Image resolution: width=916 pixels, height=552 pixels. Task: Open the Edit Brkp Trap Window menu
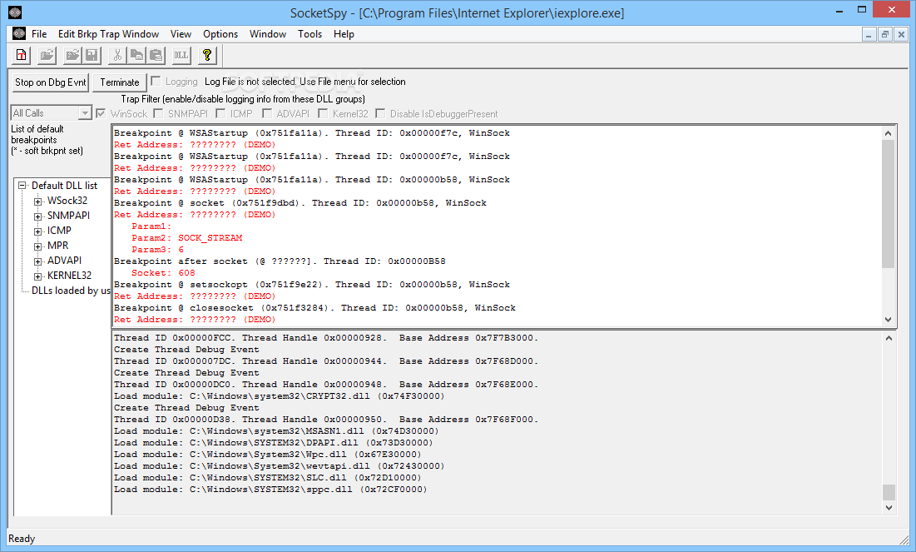(x=108, y=34)
